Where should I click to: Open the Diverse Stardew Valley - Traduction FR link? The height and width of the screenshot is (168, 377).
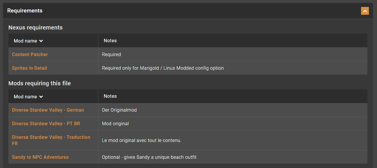click(51, 137)
